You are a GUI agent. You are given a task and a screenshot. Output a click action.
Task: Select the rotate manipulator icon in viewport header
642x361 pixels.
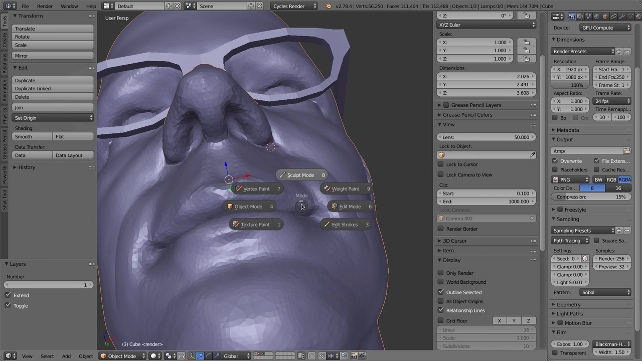208,356
